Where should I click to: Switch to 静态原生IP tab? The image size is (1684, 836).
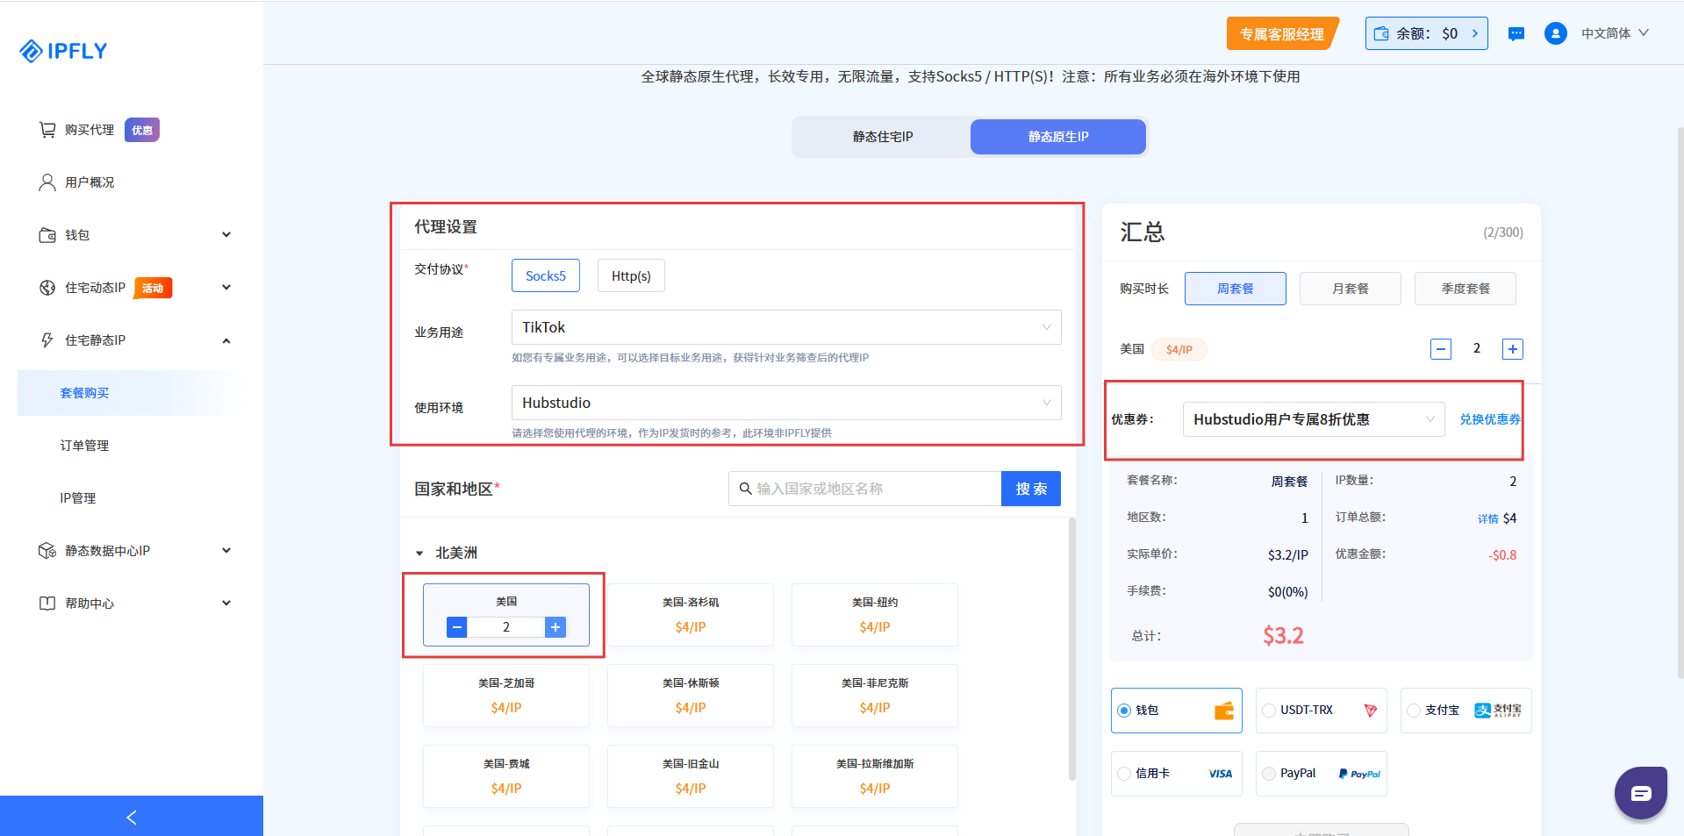coord(1058,137)
